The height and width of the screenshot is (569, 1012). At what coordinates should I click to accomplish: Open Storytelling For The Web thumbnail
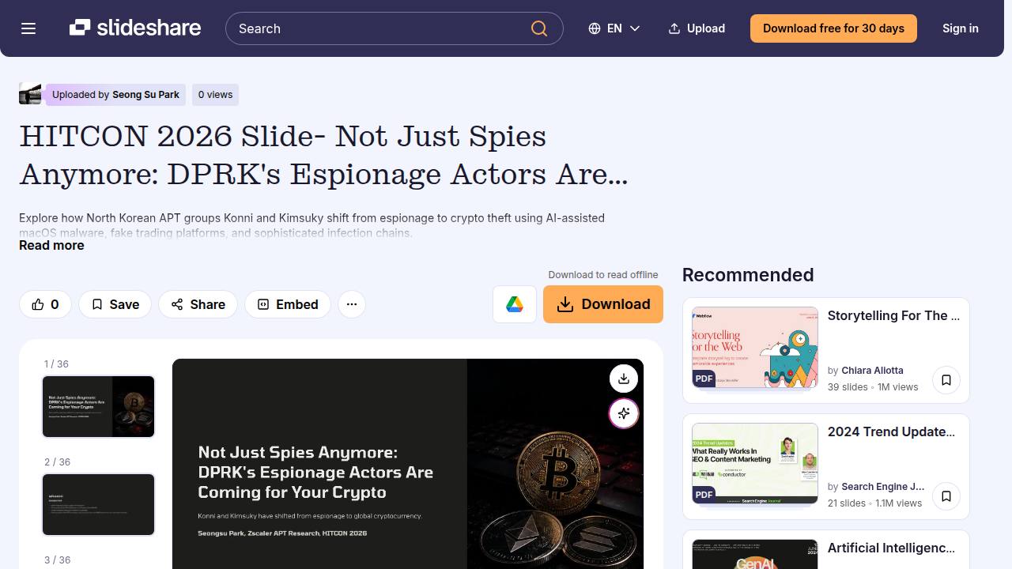(x=755, y=348)
